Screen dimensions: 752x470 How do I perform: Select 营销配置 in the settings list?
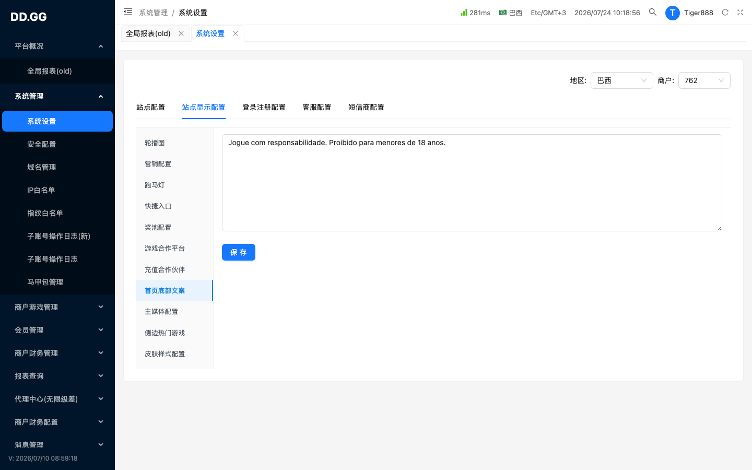(174, 164)
